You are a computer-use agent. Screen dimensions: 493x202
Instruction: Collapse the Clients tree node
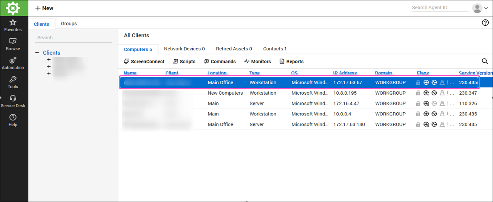37,53
